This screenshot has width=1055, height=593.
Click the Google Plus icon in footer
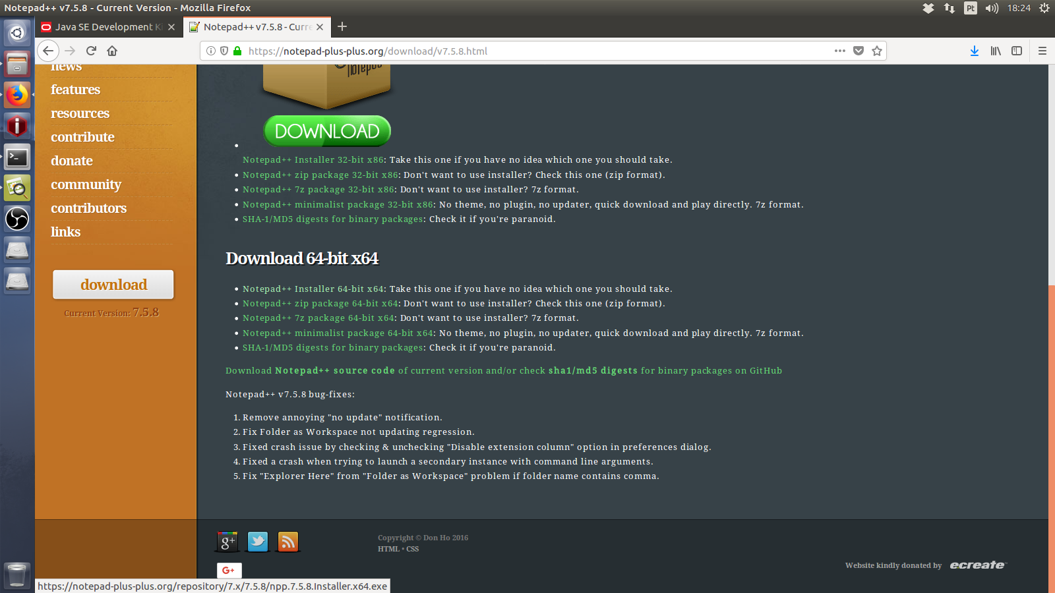click(x=227, y=542)
